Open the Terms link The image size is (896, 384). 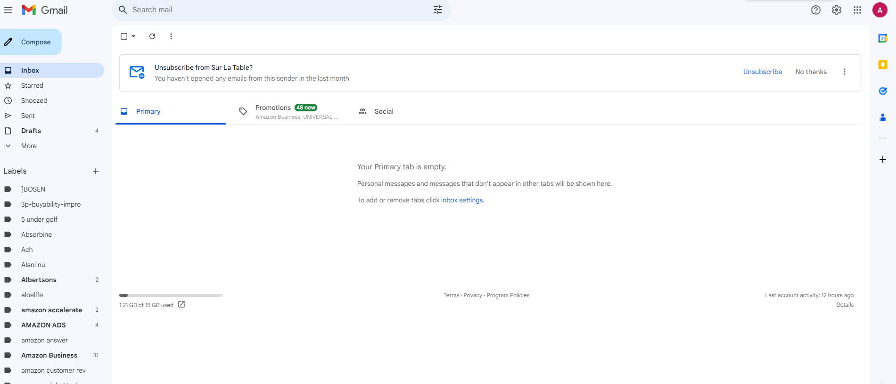pos(451,295)
